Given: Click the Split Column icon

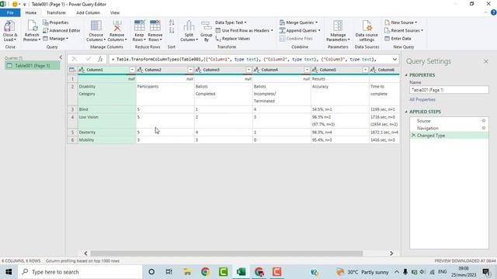Looking at the screenshot, I should point(189,26).
